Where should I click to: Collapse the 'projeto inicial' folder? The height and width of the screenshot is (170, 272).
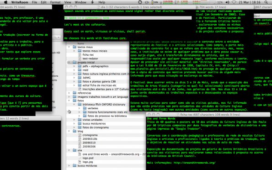69,62
